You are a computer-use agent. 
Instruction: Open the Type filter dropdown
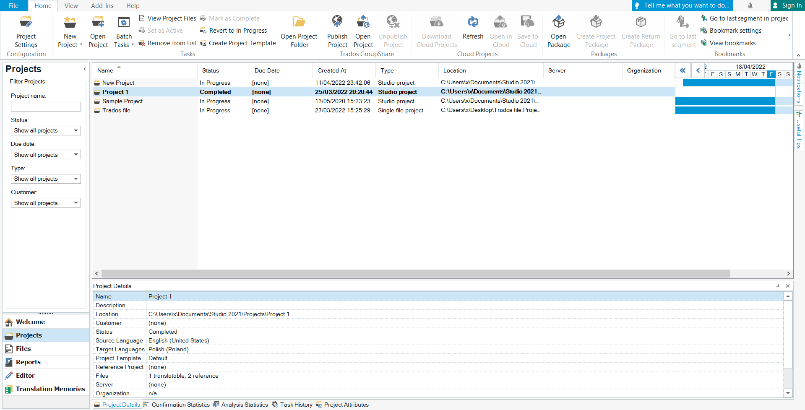[46, 179]
